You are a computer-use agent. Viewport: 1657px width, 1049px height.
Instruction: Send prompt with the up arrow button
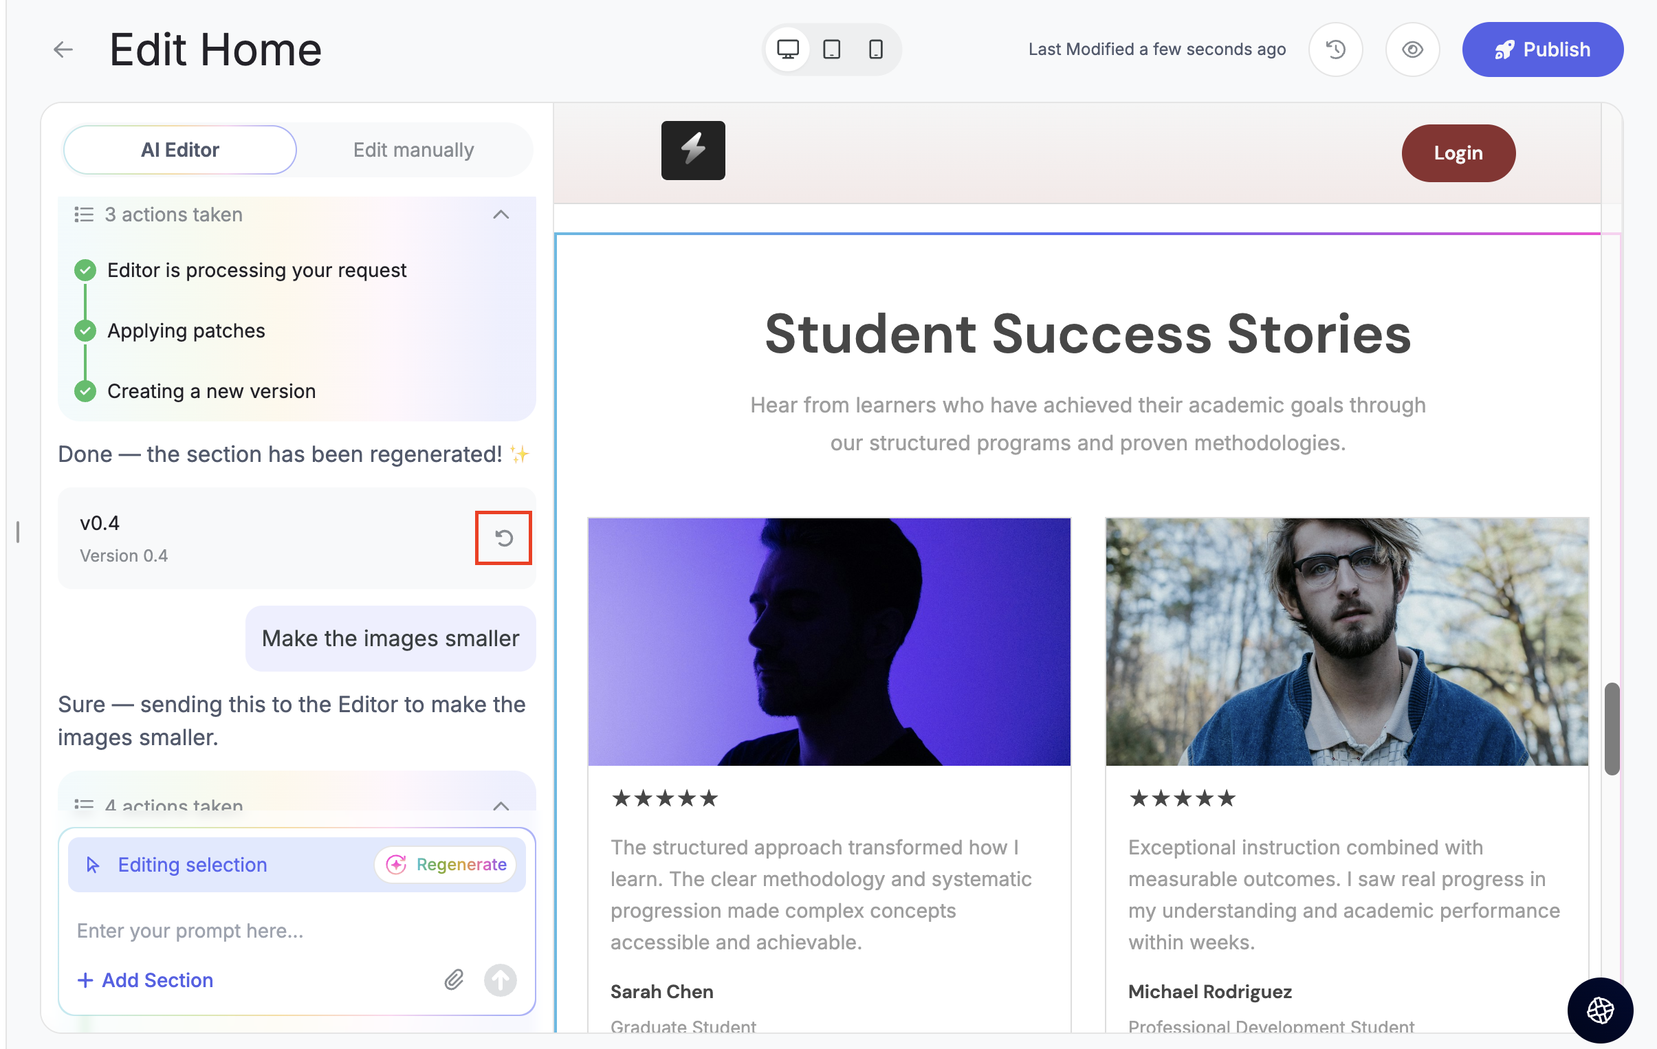coord(501,980)
